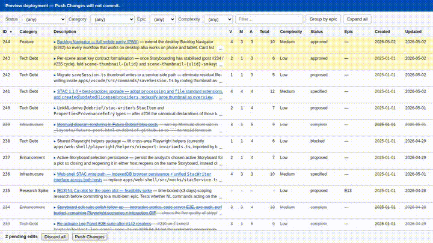This screenshot has width=433, height=243.
Task: Expand row 240 description triangle
Action: click(x=55, y=108)
